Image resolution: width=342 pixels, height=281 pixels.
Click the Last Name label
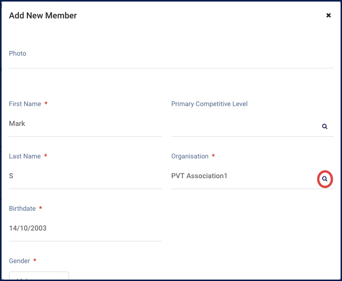pyautogui.click(x=25, y=157)
